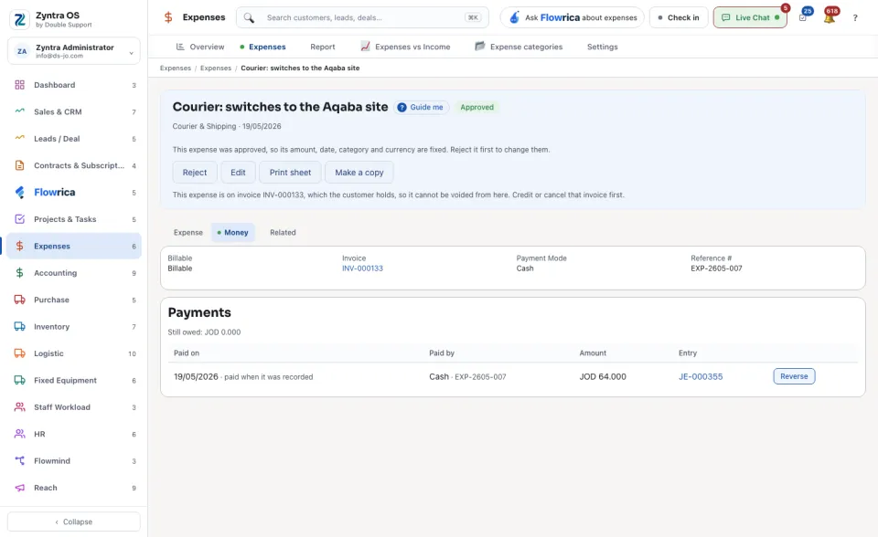Click the Staff Workload people icon

pyautogui.click(x=19, y=407)
